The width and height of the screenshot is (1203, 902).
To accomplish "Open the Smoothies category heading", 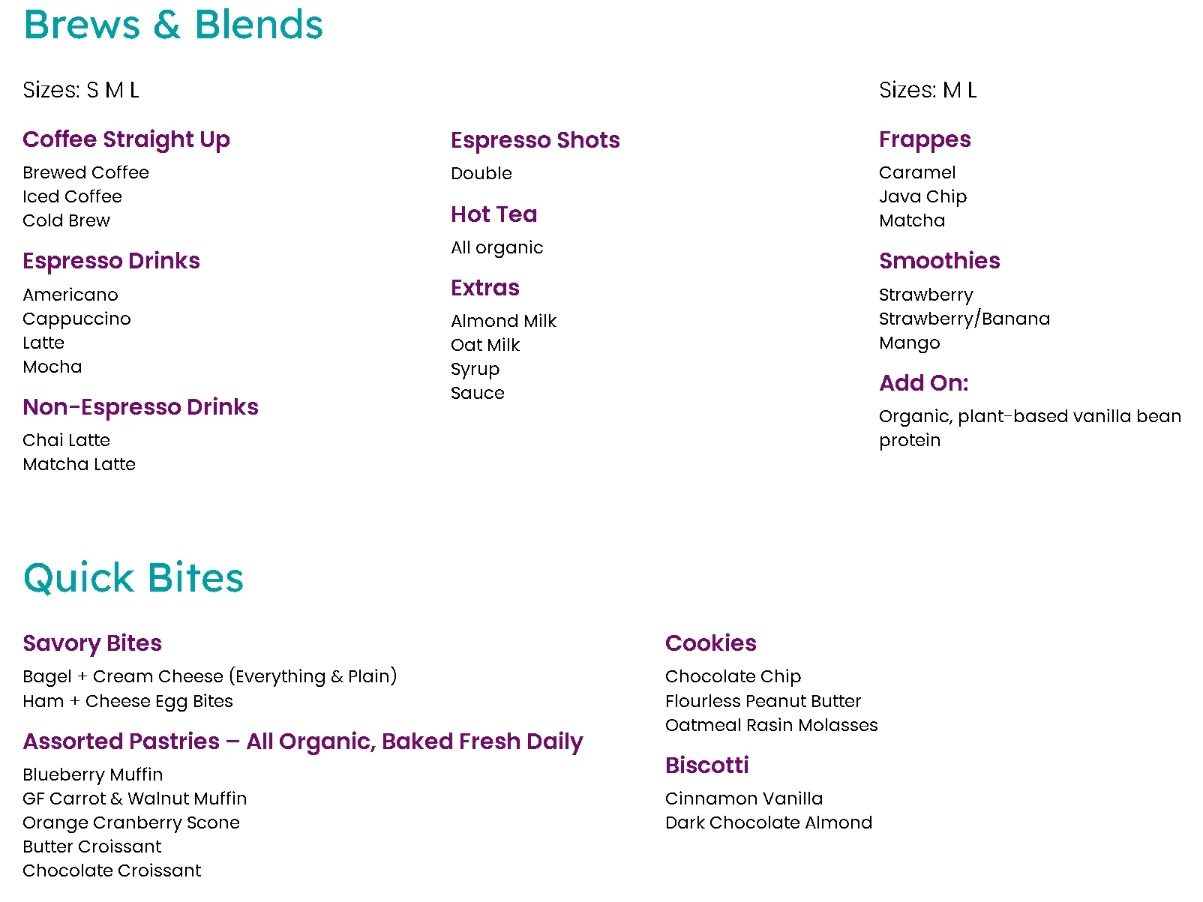I will click(x=939, y=261).
